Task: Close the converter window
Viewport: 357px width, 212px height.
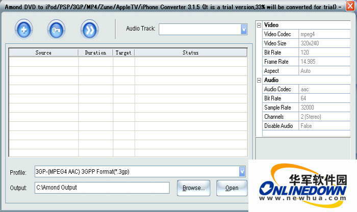Action: tap(350, 6)
